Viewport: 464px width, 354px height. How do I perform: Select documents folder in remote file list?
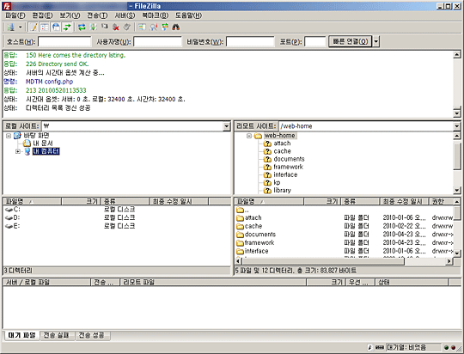tap(345, 235)
